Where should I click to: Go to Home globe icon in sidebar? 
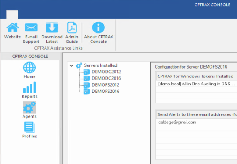coord(30,68)
